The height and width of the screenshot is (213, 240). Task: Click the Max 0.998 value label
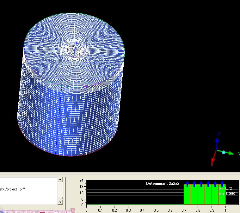[x=227, y=193]
